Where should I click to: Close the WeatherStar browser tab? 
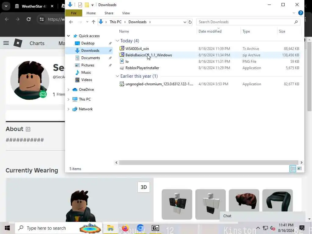[x=52, y=6]
